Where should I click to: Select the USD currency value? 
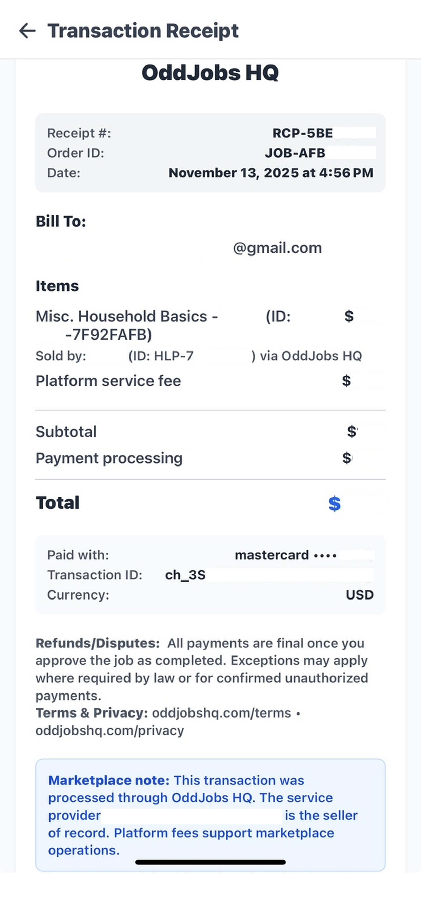point(359,595)
